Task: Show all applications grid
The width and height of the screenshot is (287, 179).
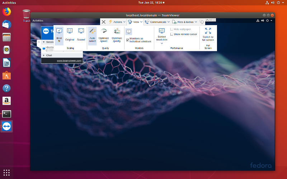Action: pyautogui.click(x=6, y=173)
